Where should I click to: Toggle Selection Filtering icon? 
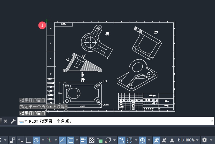(x=130, y=140)
